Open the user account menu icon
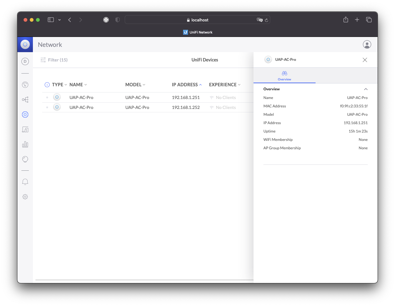 [x=367, y=45]
